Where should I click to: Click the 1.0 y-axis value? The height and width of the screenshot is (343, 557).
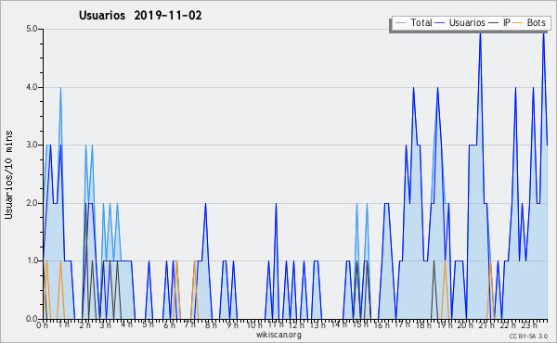click(x=32, y=261)
